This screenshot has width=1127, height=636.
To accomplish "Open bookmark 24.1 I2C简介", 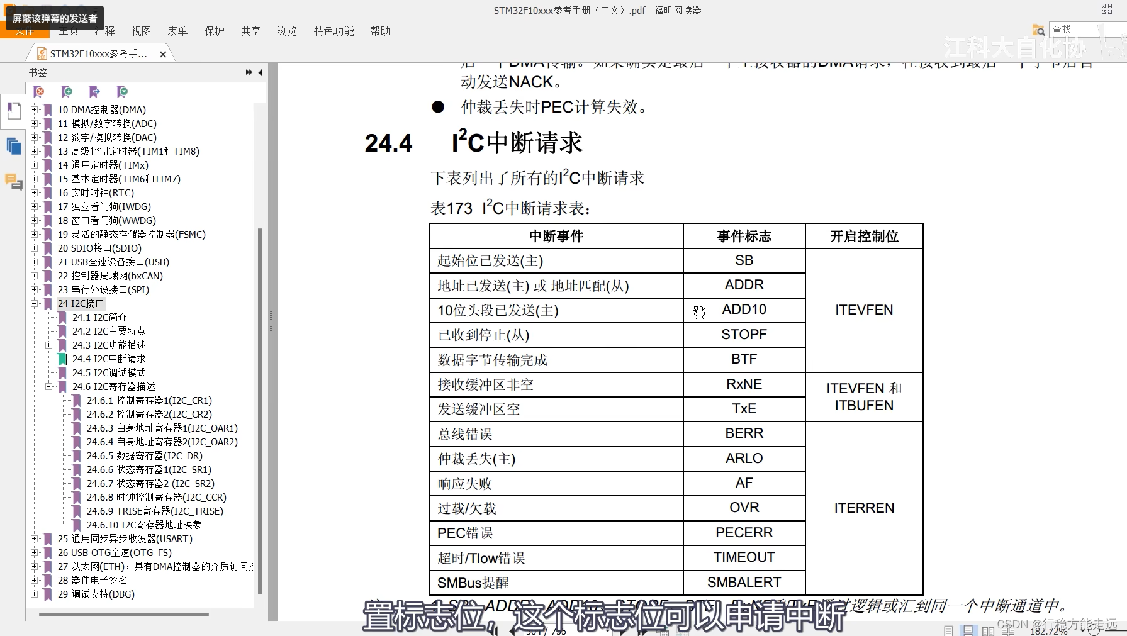I will (99, 317).
